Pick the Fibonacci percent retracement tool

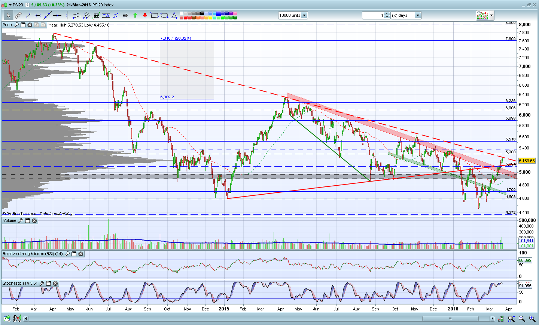tap(106, 15)
